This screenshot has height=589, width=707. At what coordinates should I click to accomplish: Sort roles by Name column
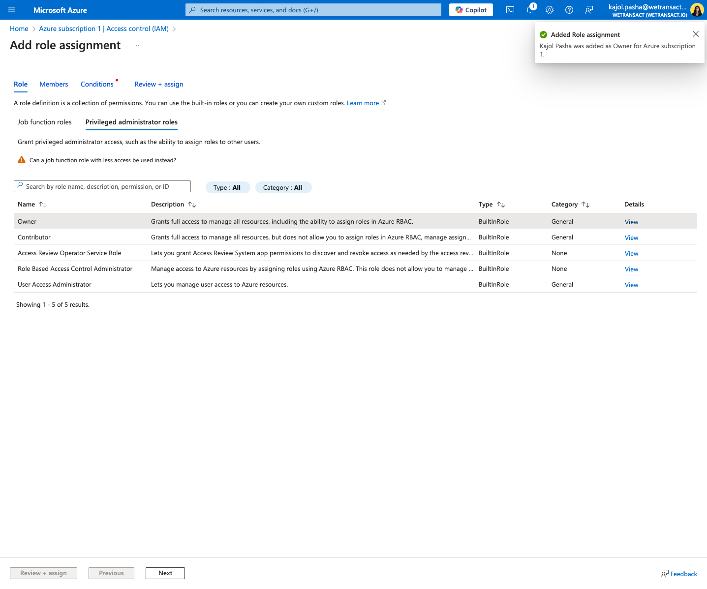pos(42,205)
